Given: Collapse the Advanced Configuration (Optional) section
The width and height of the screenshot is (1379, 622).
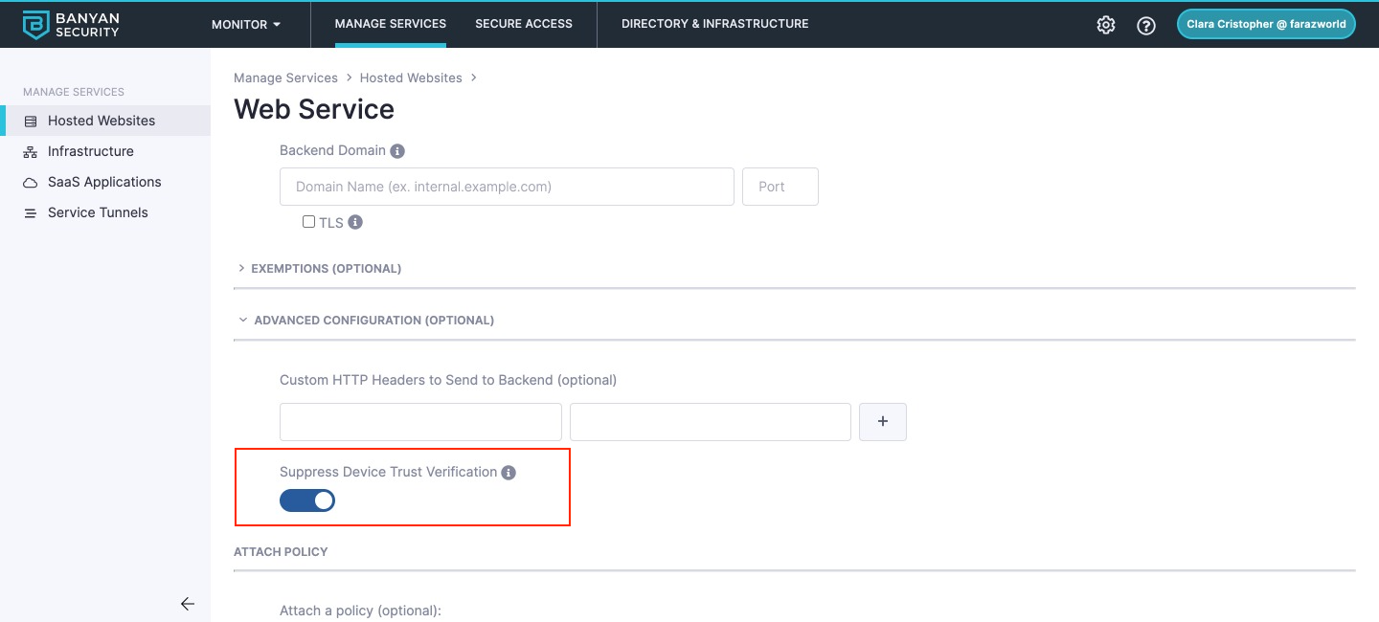Looking at the screenshot, I should click(x=373, y=321).
